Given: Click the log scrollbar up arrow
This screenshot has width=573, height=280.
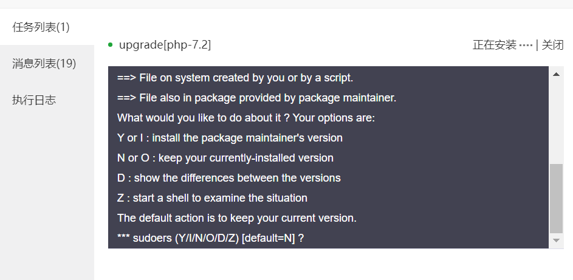Looking at the screenshot, I should coord(556,75).
